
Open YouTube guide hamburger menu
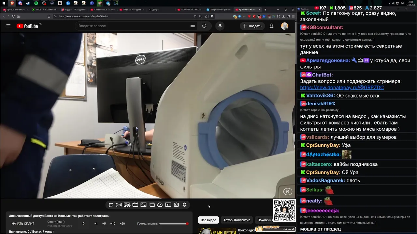click(x=8, y=26)
